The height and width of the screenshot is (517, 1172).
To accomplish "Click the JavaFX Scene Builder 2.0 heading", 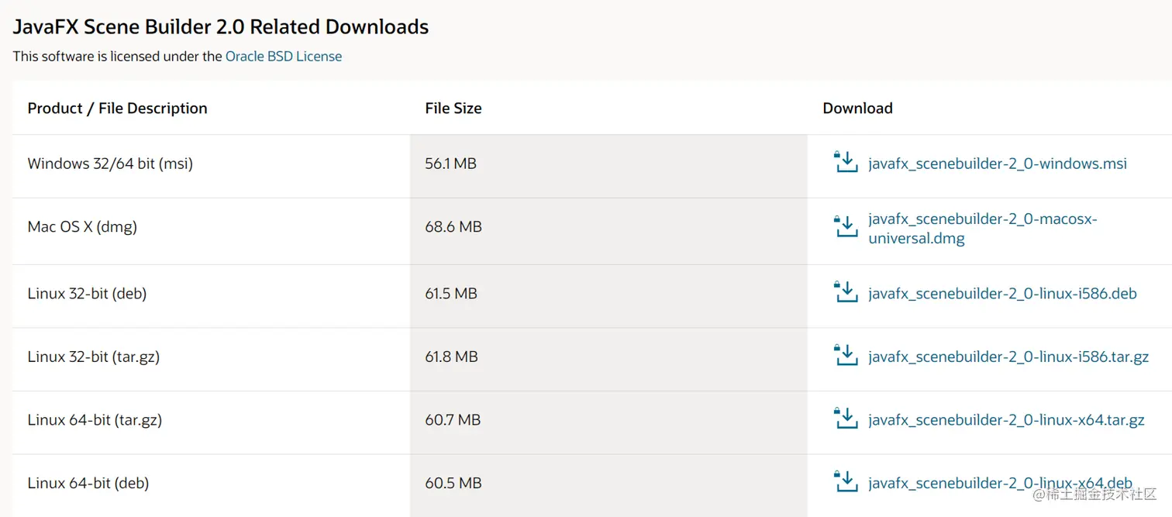I will (220, 27).
